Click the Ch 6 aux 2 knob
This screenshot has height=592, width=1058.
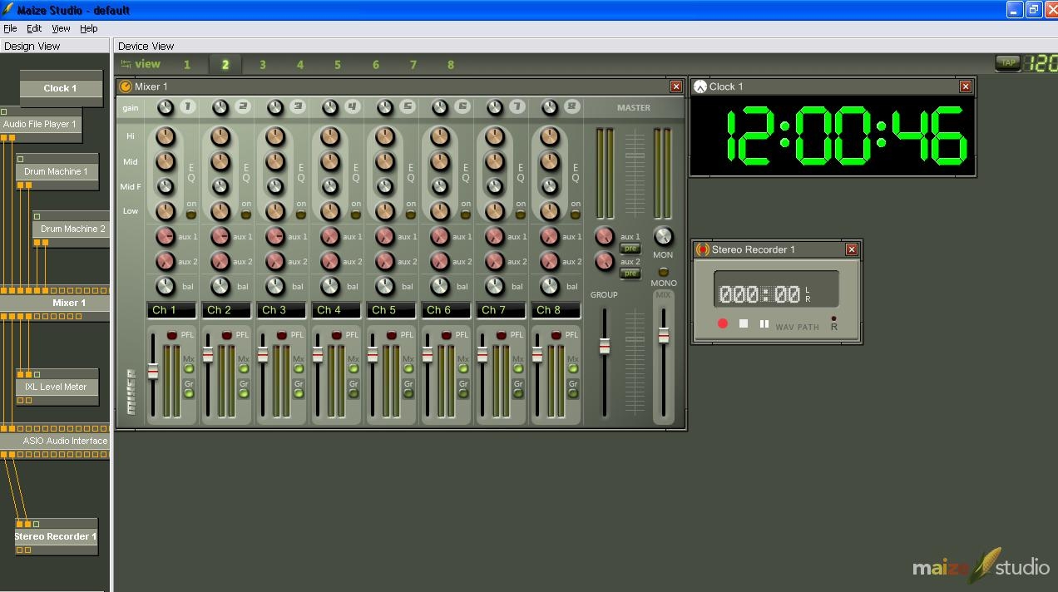440,262
